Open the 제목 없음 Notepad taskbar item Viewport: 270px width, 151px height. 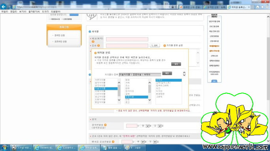tap(112, 147)
